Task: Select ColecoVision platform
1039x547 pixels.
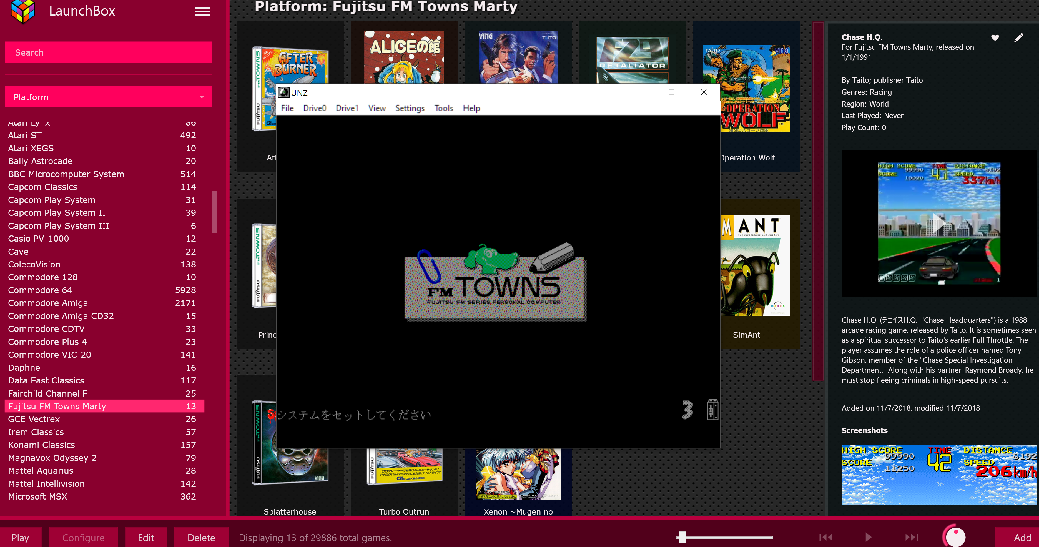Action: coord(104,264)
